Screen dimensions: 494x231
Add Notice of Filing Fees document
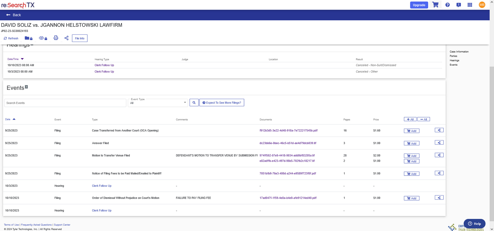click(x=411, y=174)
